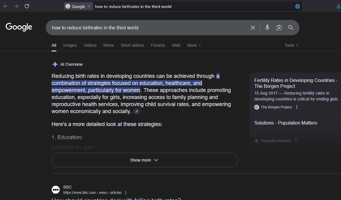Screen dimensions: 341x200
Task: Open more options for The Borgen Project
Action: point(297,107)
